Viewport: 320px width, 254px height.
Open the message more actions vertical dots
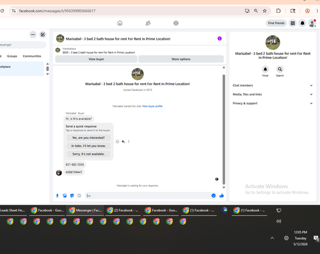[129, 141]
